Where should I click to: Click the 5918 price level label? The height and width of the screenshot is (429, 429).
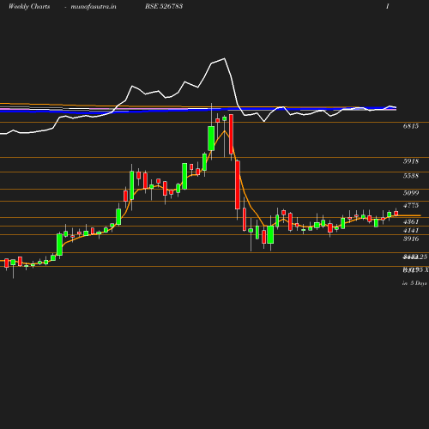coord(411,161)
